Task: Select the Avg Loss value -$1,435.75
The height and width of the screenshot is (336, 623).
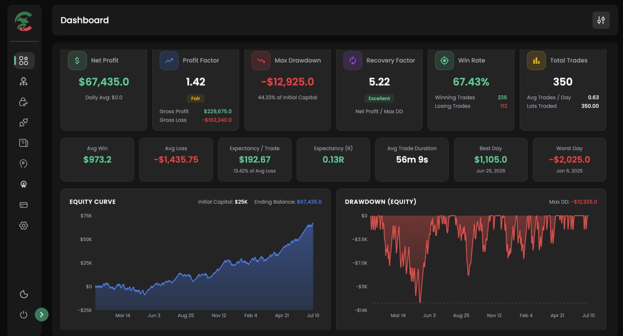Action: click(176, 159)
